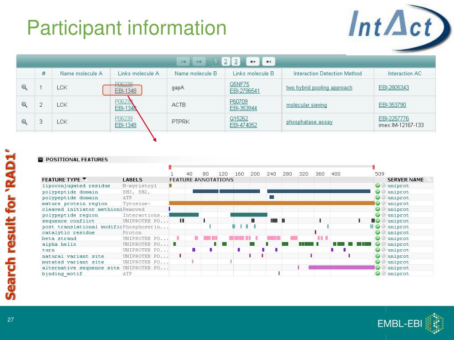Click Name molecule A column header
Image resolution: width=454 pixels, height=340 pixels.
click(x=81, y=73)
